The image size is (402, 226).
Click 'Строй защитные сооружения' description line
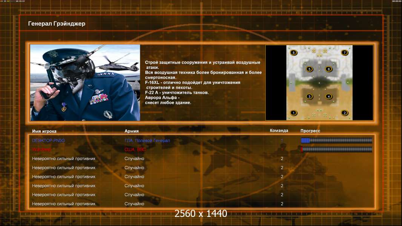click(203, 63)
